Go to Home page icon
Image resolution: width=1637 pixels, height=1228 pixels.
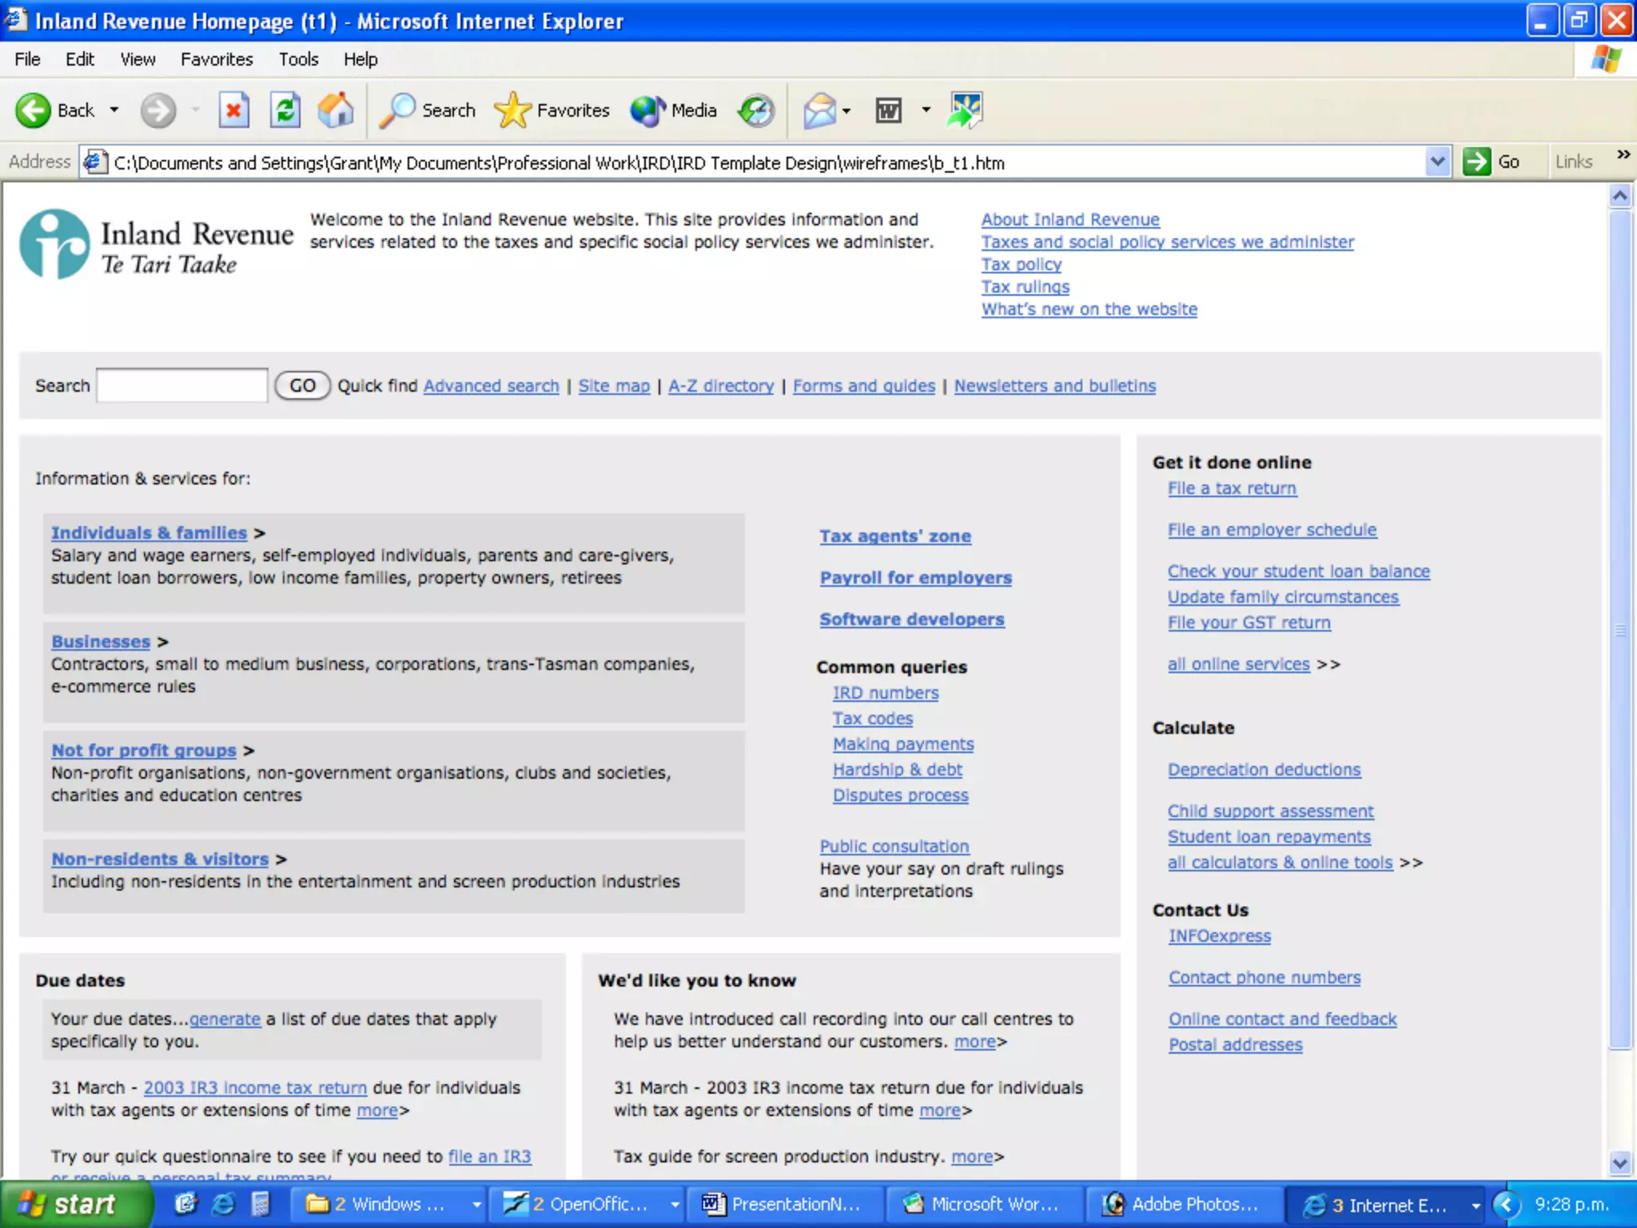(336, 110)
